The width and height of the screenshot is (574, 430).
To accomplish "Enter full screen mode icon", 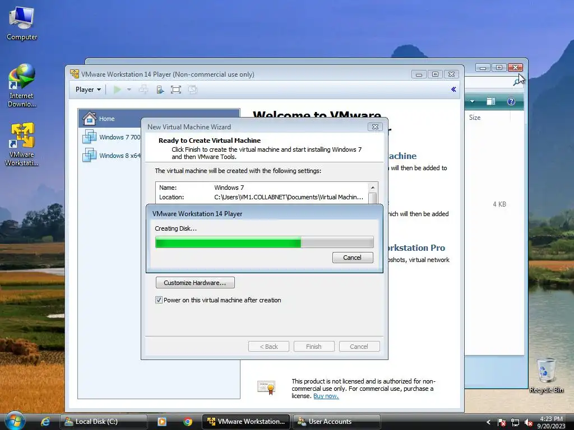I will pos(175,90).
